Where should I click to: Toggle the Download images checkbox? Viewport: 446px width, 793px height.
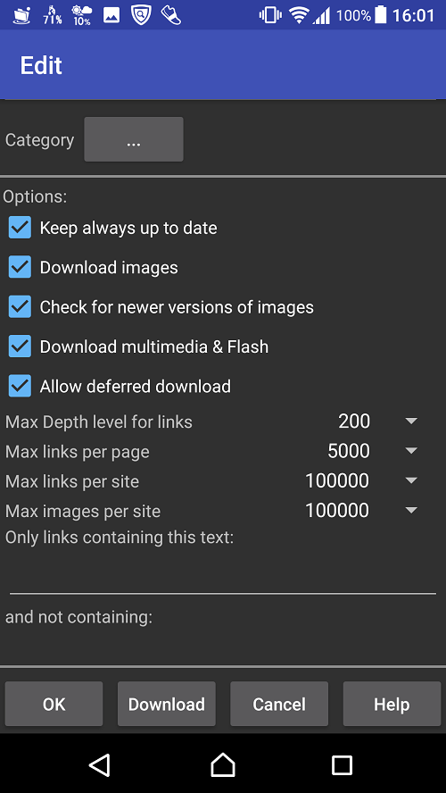point(21,267)
